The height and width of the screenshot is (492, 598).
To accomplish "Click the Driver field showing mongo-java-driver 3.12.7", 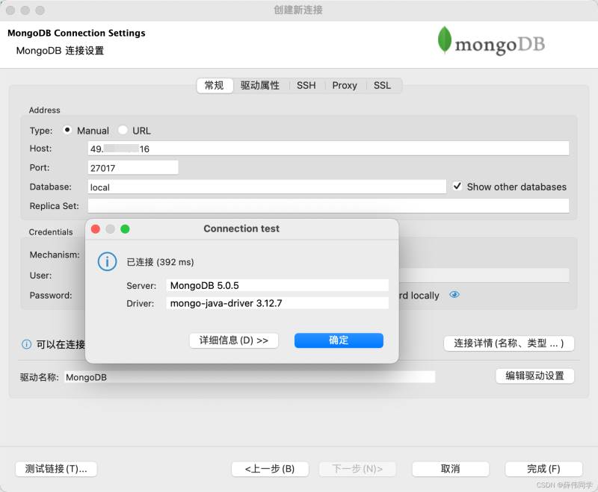I will [x=277, y=303].
